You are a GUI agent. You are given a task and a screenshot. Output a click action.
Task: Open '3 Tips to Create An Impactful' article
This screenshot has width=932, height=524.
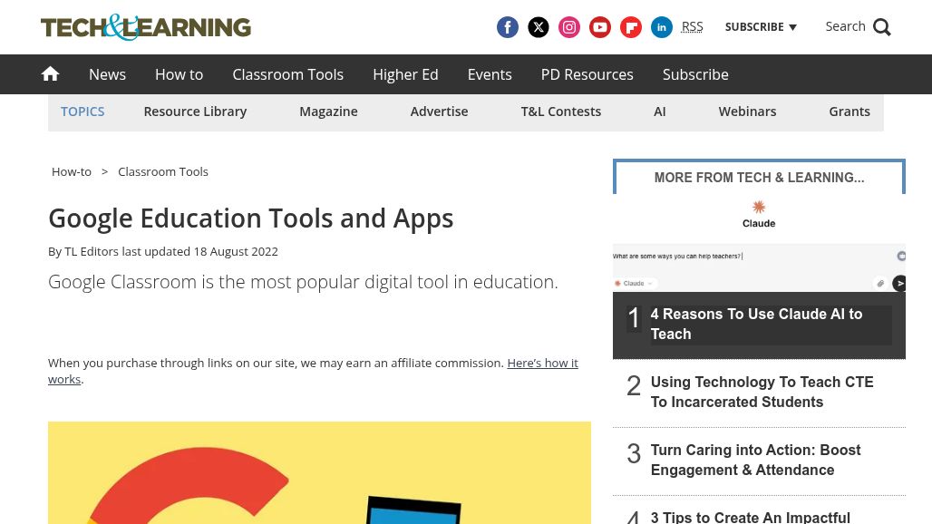750,517
